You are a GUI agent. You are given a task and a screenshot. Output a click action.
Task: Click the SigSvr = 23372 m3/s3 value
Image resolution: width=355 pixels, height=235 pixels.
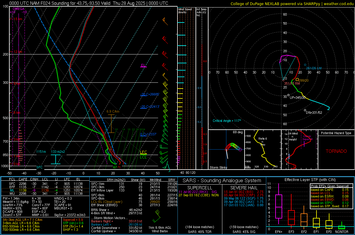tap(70, 215)
